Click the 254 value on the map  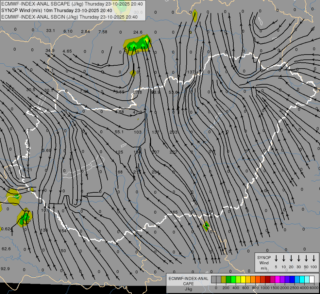(x=156, y=172)
